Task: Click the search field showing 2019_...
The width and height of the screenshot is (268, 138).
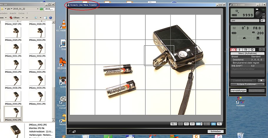Action: pos(49,9)
